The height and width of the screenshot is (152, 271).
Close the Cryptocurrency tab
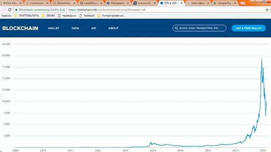pos(47,3)
